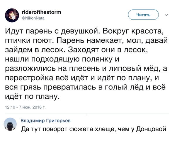This screenshot has width=177, height=142.
Task: Click the 12:19 tweet time
Action: [11, 107]
